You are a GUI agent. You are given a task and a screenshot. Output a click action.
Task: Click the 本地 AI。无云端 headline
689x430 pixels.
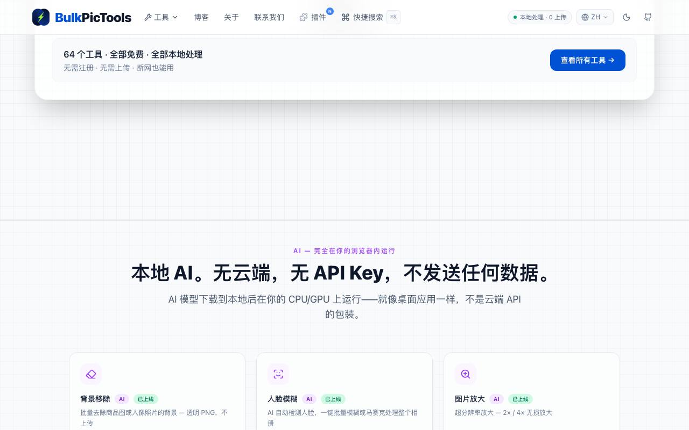(x=344, y=273)
